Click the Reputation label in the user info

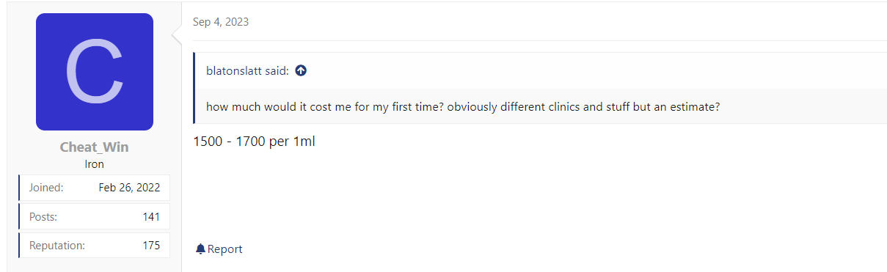[x=57, y=246]
